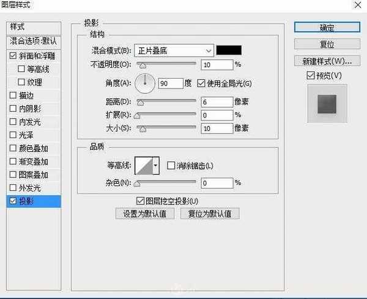Click the 确定 button

click(x=327, y=27)
